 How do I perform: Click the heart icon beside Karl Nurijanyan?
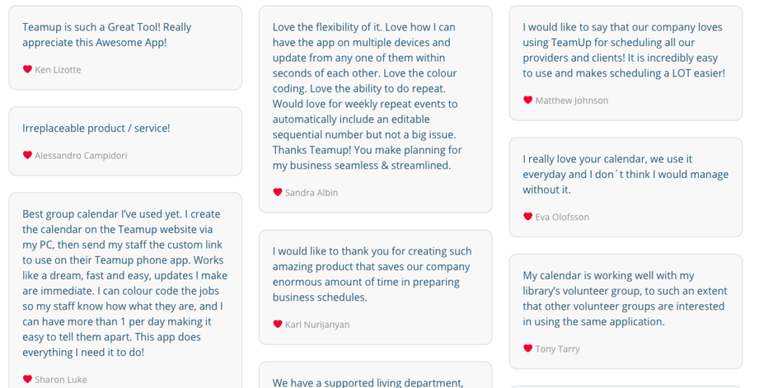(x=277, y=324)
